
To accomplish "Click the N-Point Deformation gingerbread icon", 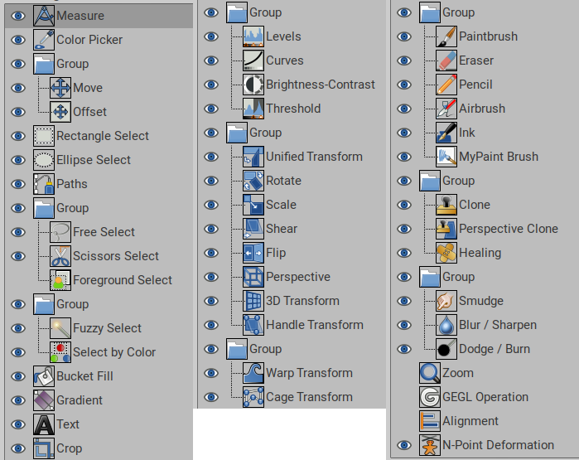I will pos(430,445).
